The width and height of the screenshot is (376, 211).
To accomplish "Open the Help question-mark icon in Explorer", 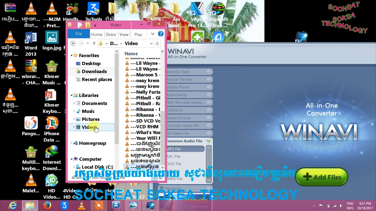I will (161, 34).
